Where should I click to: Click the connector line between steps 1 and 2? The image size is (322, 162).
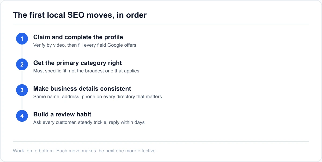coord(22,52)
